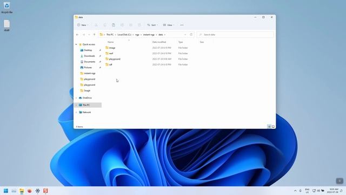Image resolution: width=346 pixels, height=195 pixels.
Task: Open Snagit folder in Quick access
Action: coord(85,90)
